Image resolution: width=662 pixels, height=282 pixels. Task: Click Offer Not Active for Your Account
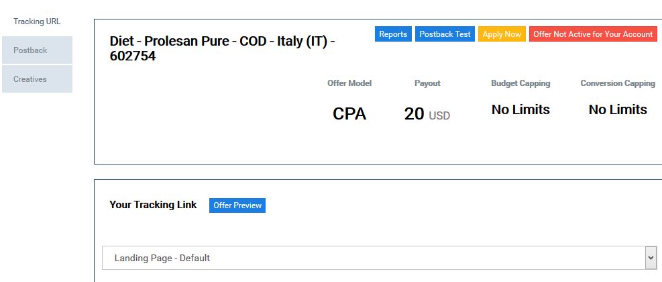click(x=593, y=34)
